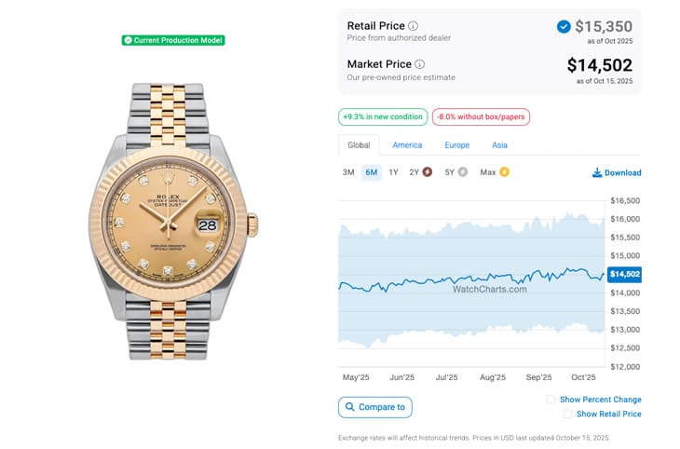
Task: Click the Retail Price info icon
Action: (x=414, y=26)
